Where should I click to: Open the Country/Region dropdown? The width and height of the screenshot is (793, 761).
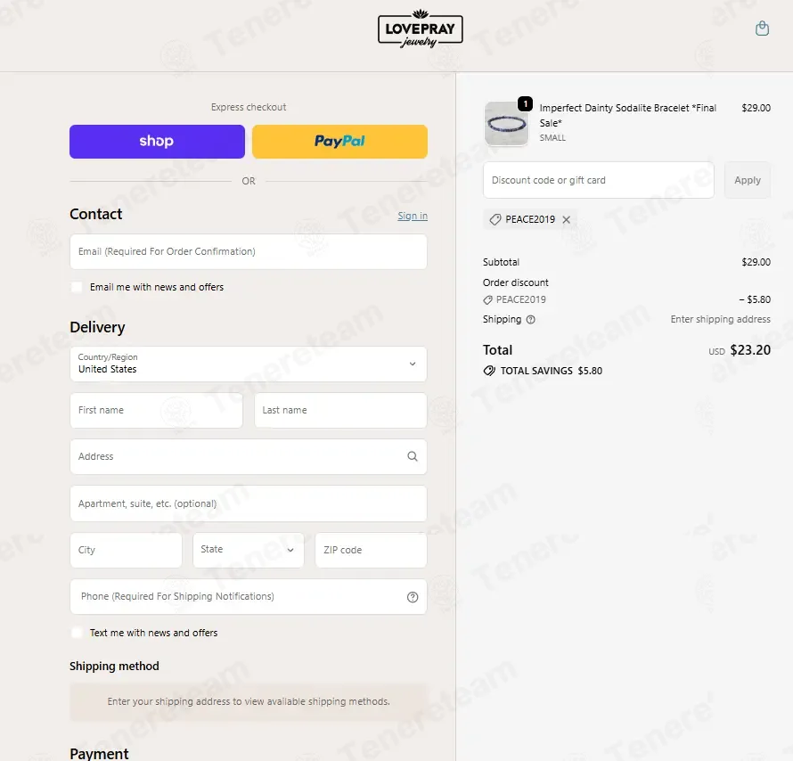pos(249,364)
